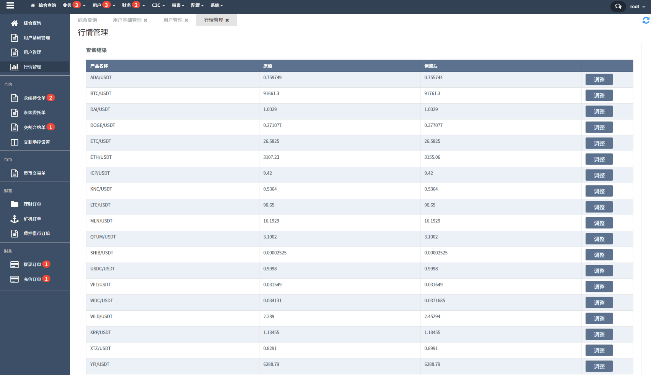Open the root user dropdown

click(637, 6)
